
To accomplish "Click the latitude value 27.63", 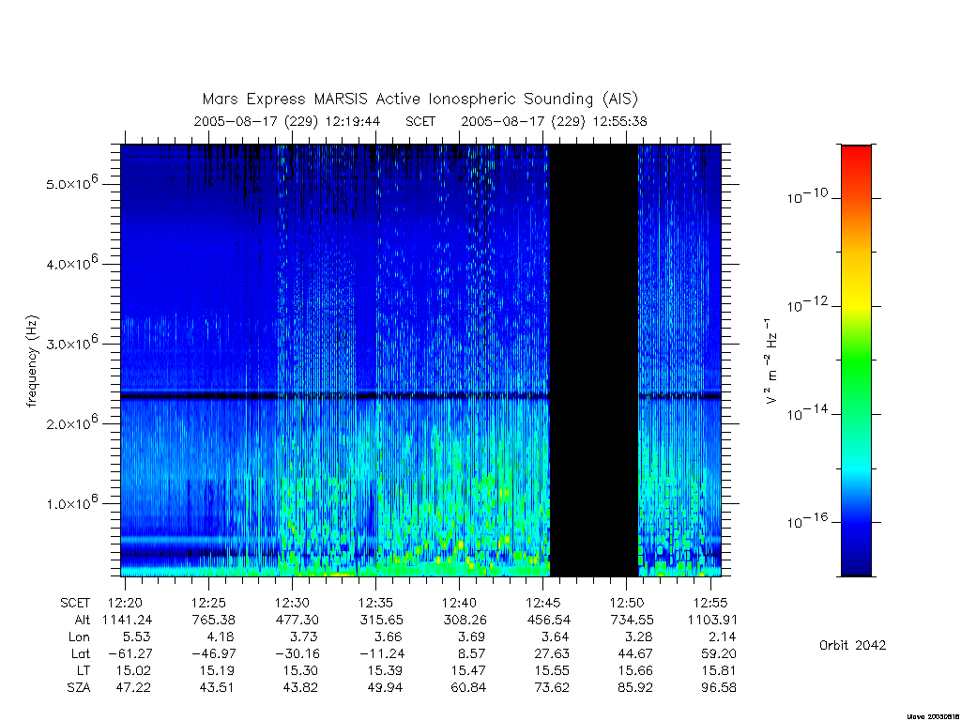I will (552, 653).
